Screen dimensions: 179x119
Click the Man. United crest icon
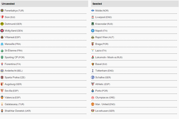[93, 104]
